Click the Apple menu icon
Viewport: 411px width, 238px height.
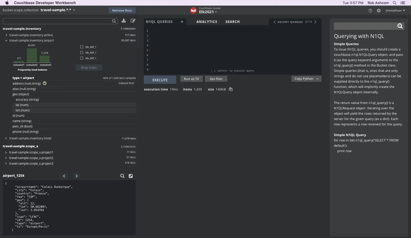point(7,3)
